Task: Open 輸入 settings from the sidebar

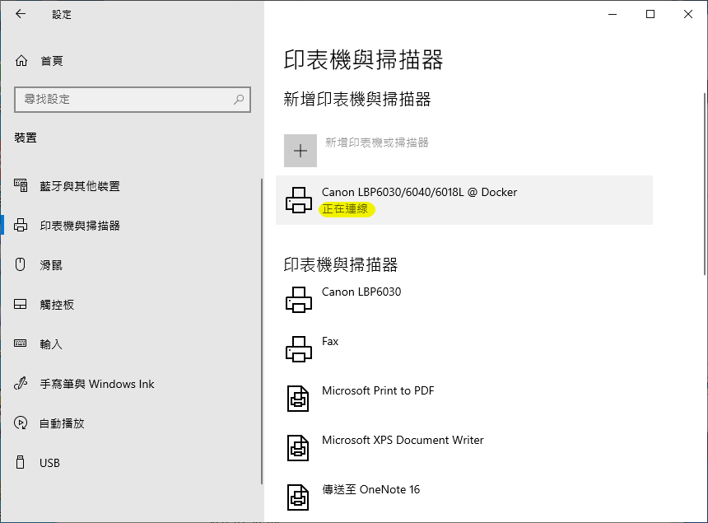Action: (51, 344)
